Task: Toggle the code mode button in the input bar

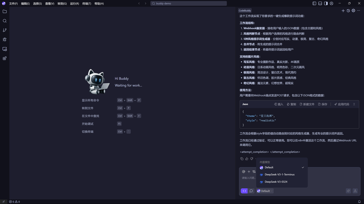Action: pyautogui.click(x=244, y=191)
